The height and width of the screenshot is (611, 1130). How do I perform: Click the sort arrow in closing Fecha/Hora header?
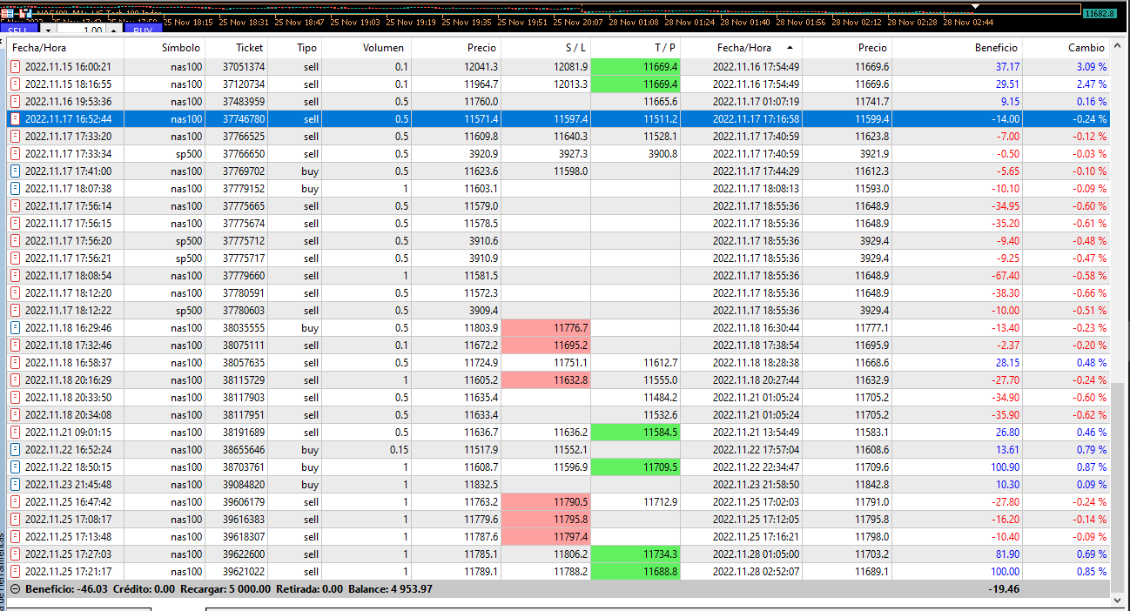[790, 47]
